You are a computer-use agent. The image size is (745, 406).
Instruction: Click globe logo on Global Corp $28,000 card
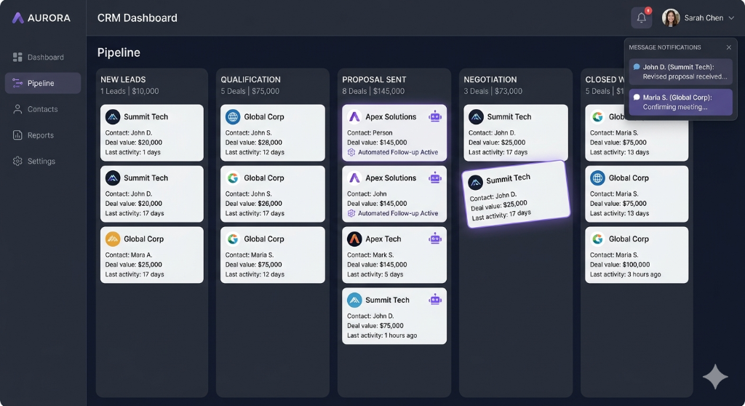pyautogui.click(x=233, y=116)
